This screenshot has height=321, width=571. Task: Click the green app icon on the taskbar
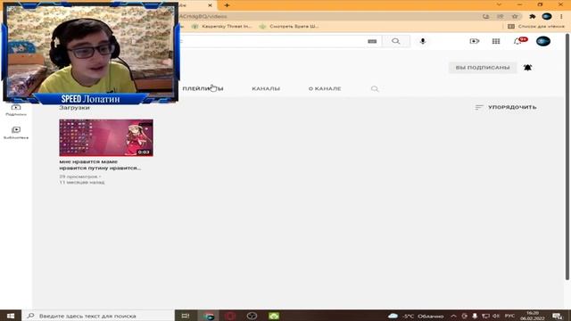pos(274,316)
